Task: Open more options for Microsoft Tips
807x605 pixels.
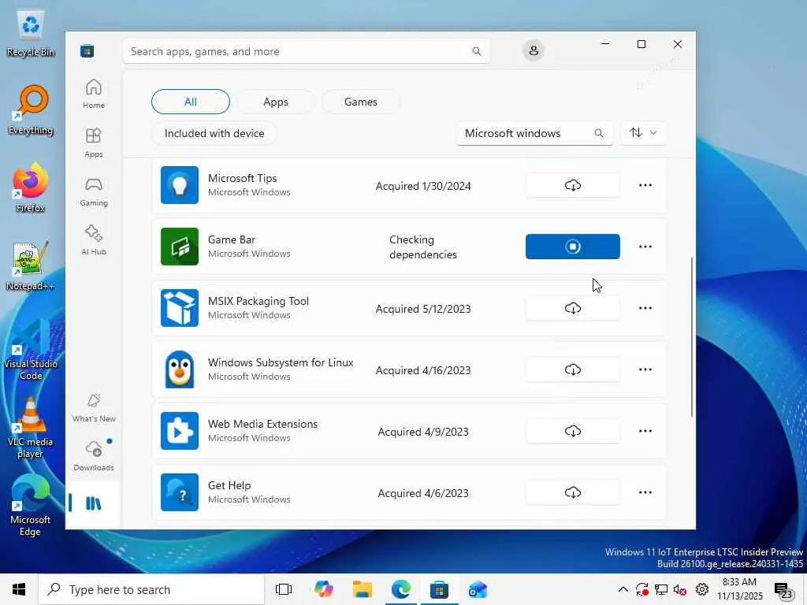Action: (645, 185)
